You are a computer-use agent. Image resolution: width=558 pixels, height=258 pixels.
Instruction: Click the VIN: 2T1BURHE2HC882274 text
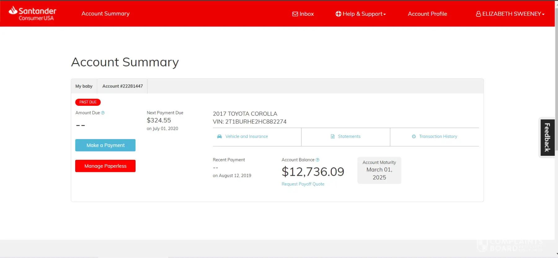point(250,122)
